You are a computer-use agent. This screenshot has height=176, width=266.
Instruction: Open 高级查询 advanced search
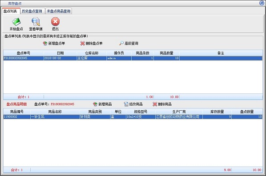pos(129,44)
